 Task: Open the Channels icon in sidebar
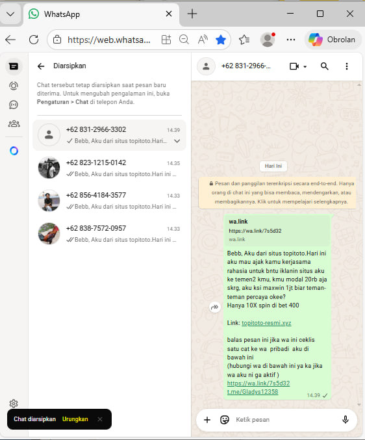pyautogui.click(x=14, y=105)
